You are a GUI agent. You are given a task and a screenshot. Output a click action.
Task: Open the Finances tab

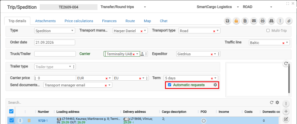pos(109,21)
